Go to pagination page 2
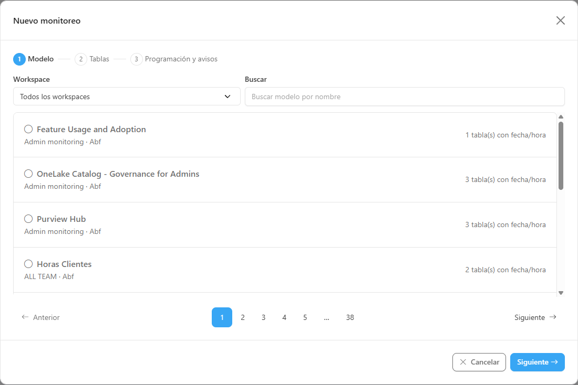Image resolution: width=578 pixels, height=385 pixels. tap(243, 317)
